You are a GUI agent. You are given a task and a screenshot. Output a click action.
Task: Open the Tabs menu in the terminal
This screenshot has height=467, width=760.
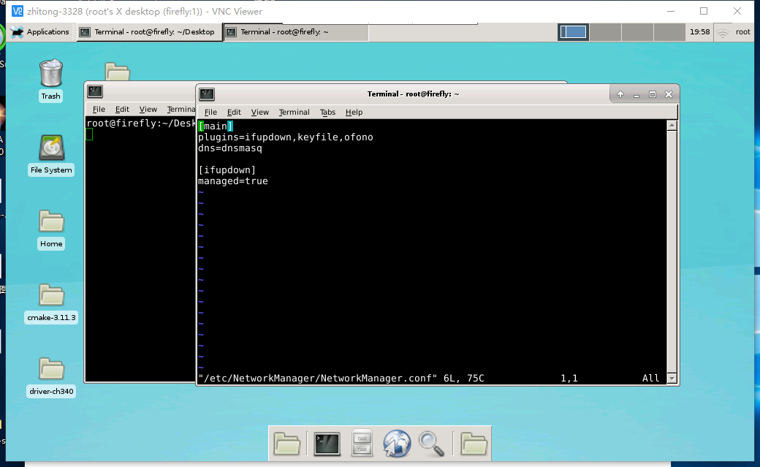[327, 113]
